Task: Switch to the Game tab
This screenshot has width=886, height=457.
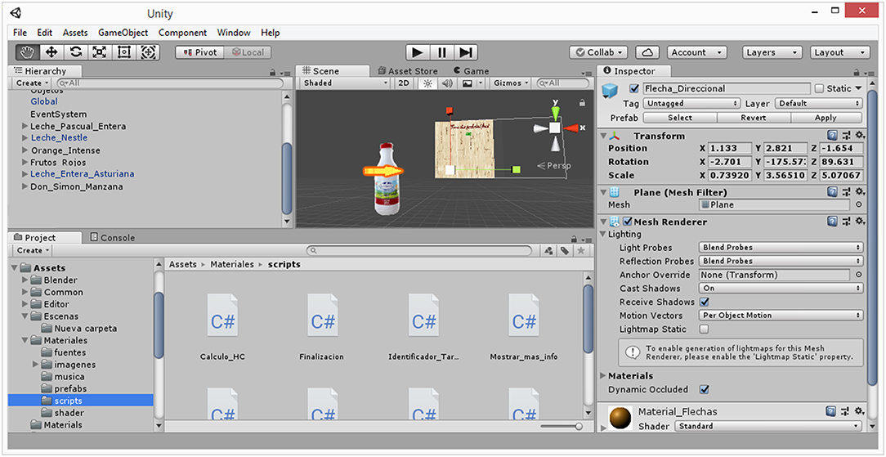Action: [x=471, y=71]
